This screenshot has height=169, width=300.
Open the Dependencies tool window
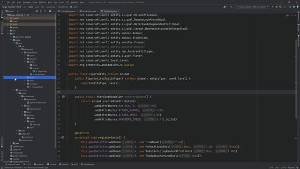click(x=88, y=164)
